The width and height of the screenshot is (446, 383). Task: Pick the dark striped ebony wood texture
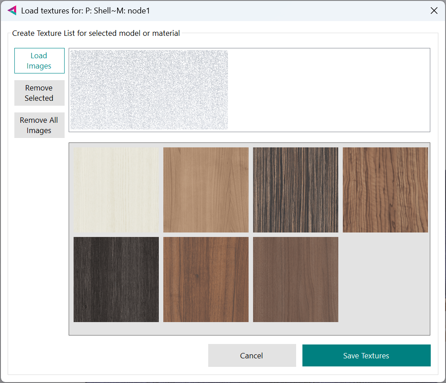point(296,190)
